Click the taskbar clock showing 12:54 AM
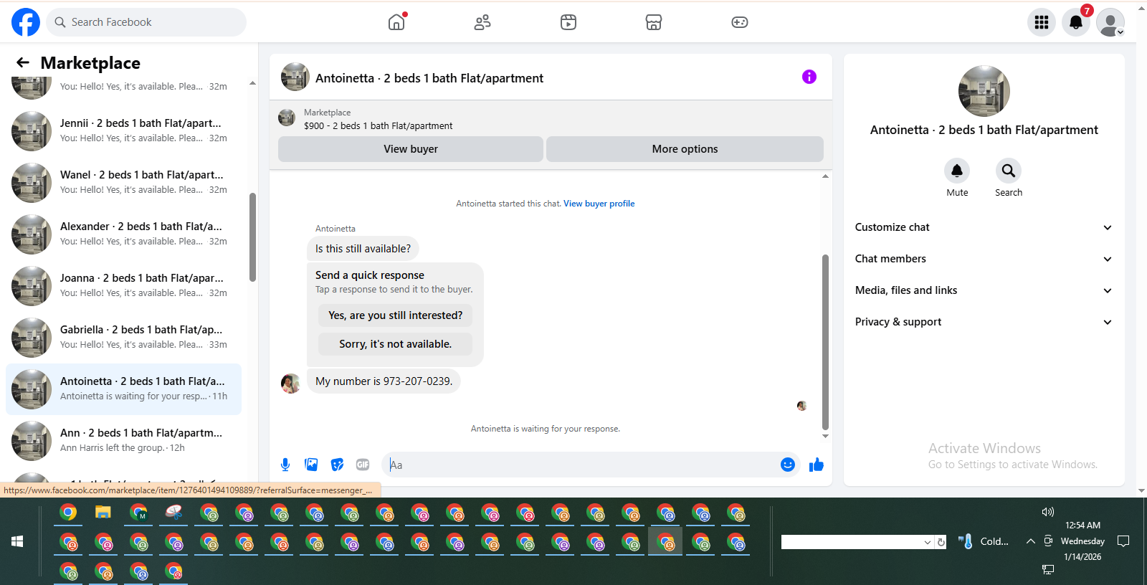This screenshot has height=585, width=1147. pos(1082,525)
